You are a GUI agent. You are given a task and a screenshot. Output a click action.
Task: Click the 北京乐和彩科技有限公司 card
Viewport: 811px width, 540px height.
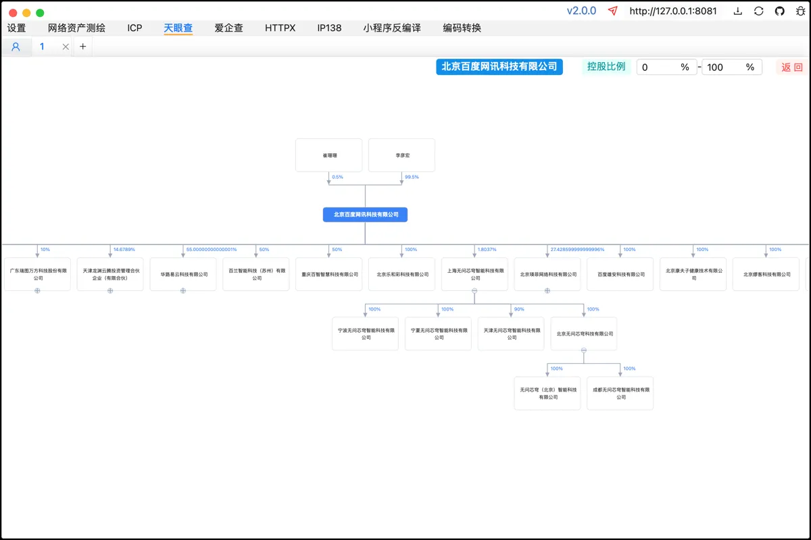402,274
